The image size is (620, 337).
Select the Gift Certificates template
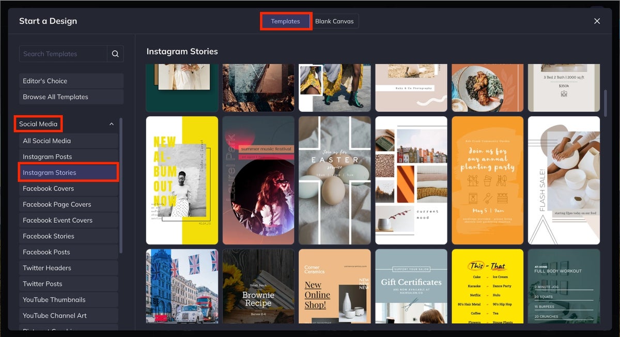411,286
